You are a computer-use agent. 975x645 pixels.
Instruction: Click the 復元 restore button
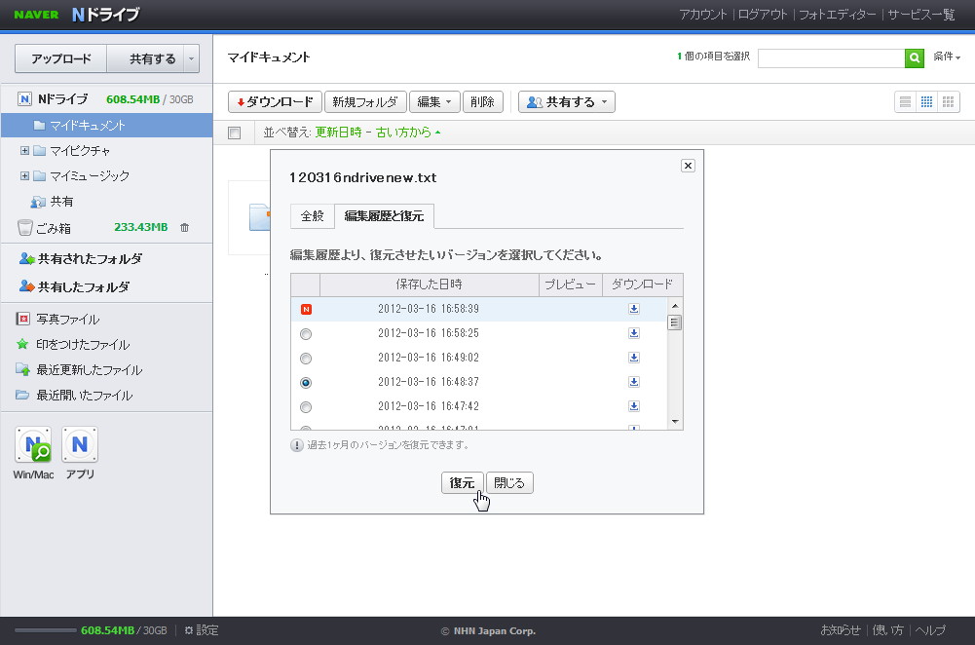462,482
